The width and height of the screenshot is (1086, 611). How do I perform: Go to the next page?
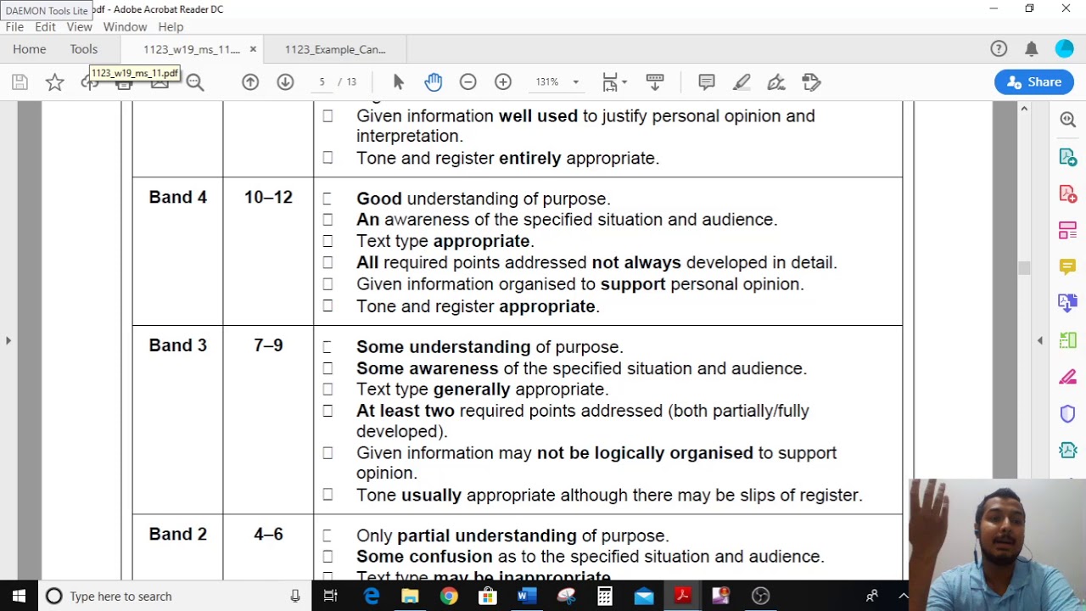tap(285, 82)
